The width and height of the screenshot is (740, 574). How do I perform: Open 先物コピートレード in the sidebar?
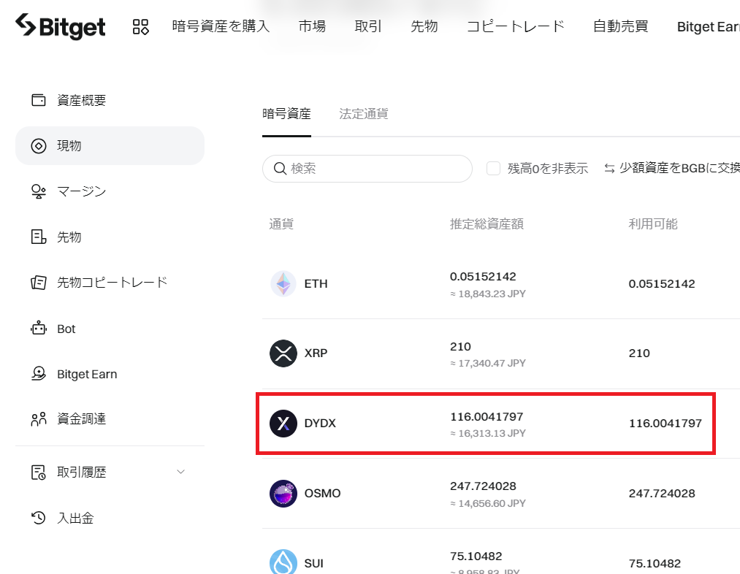coord(110,282)
